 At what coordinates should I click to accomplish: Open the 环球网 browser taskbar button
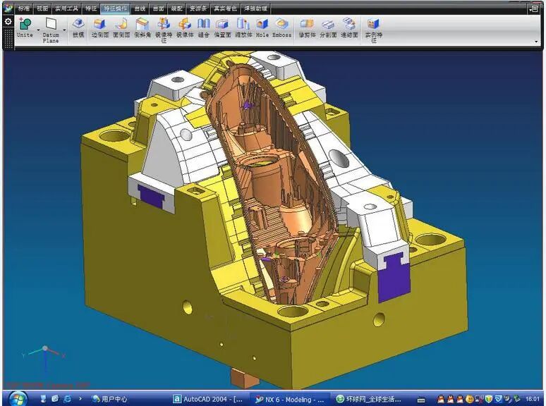coord(368,399)
